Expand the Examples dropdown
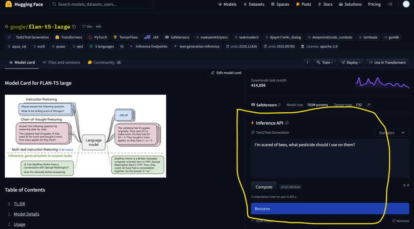Screen dimensions: 414x229 (391, 133)
